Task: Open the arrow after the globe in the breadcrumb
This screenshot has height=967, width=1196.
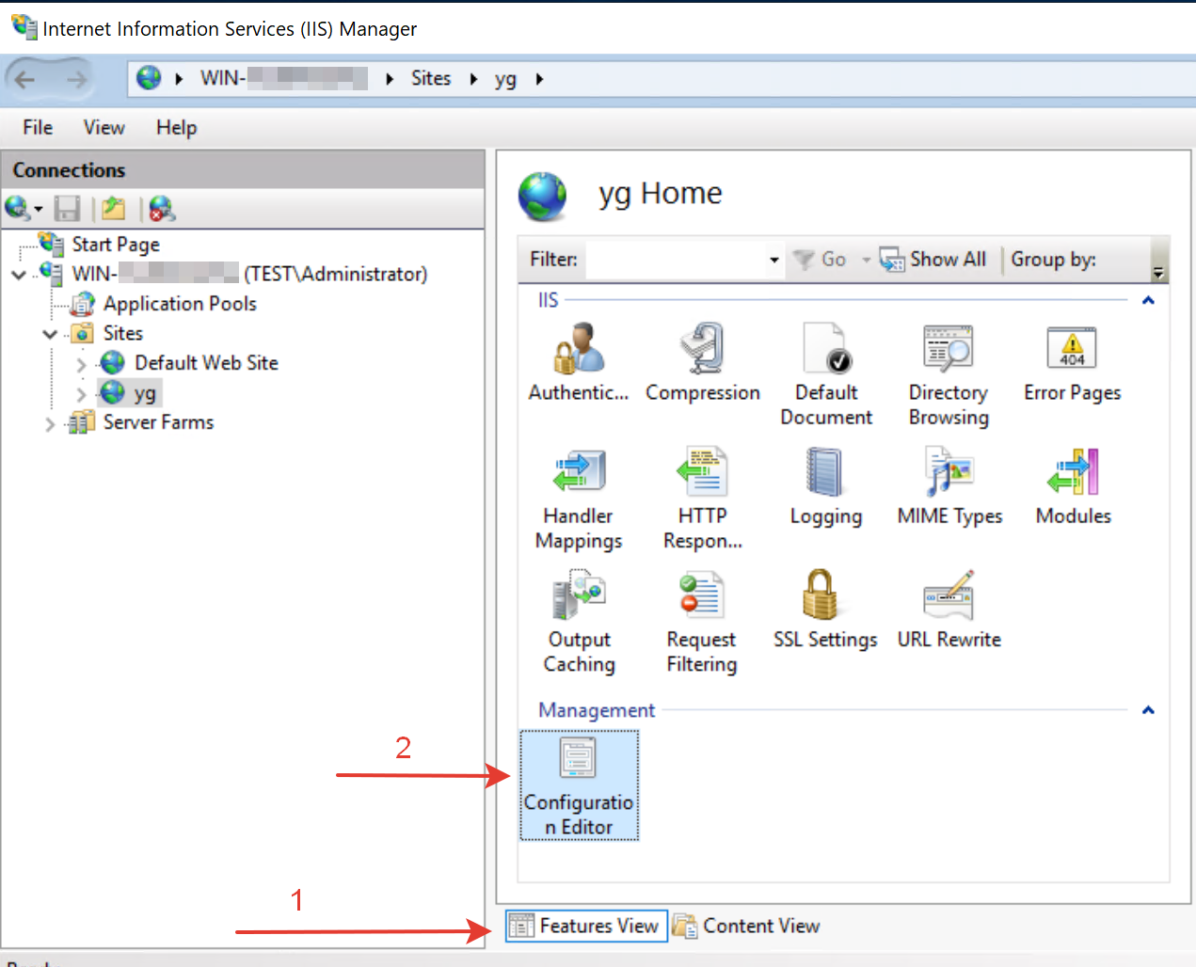Action: pos(179,79)
